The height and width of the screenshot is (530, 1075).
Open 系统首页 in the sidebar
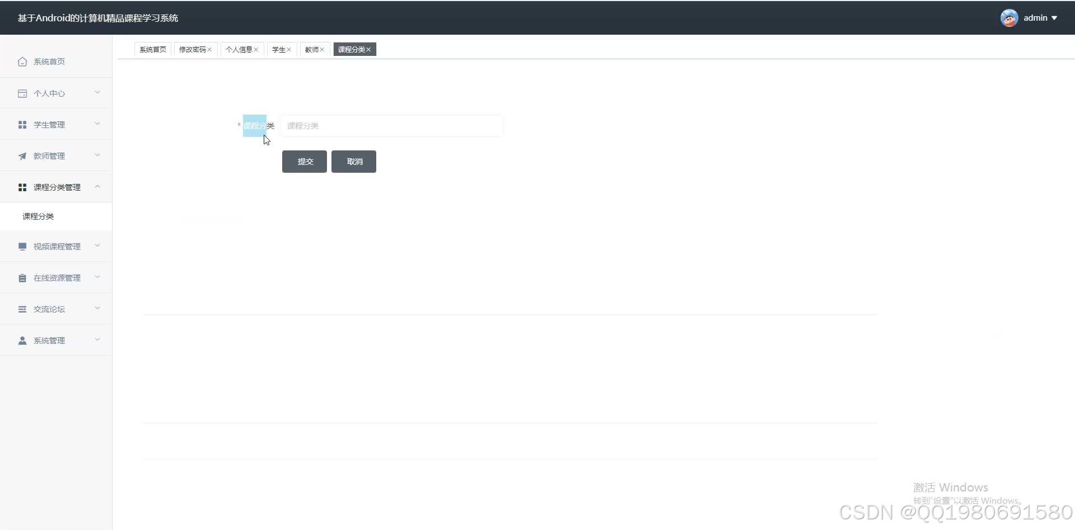pos(56,61)
